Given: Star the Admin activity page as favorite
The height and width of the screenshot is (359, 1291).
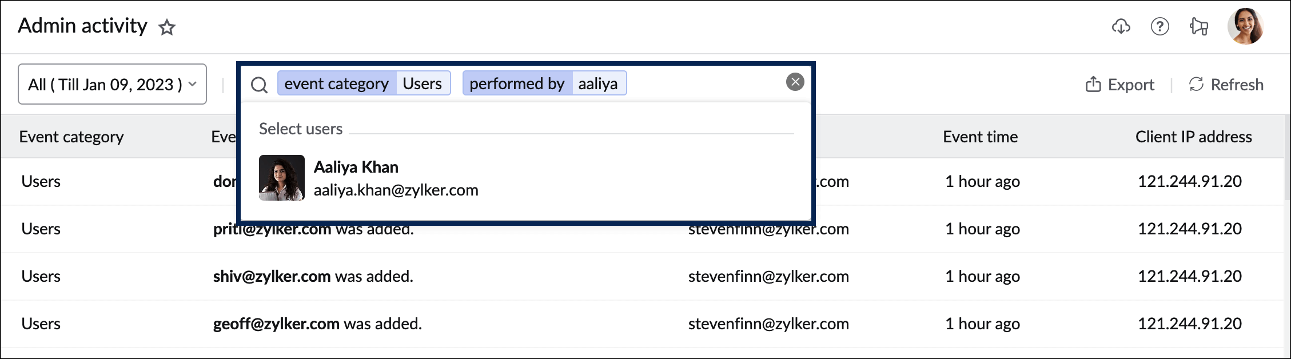Looking at the screenshot, I should click(x=167, y=27).
